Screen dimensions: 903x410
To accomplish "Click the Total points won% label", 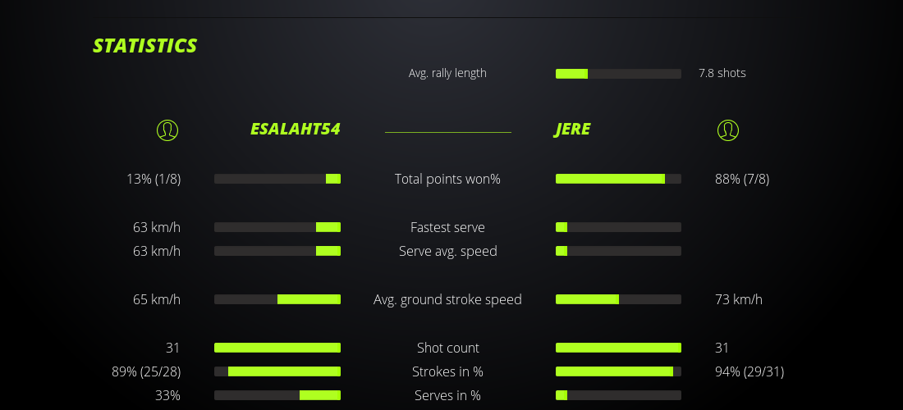I will coord(447,179).
